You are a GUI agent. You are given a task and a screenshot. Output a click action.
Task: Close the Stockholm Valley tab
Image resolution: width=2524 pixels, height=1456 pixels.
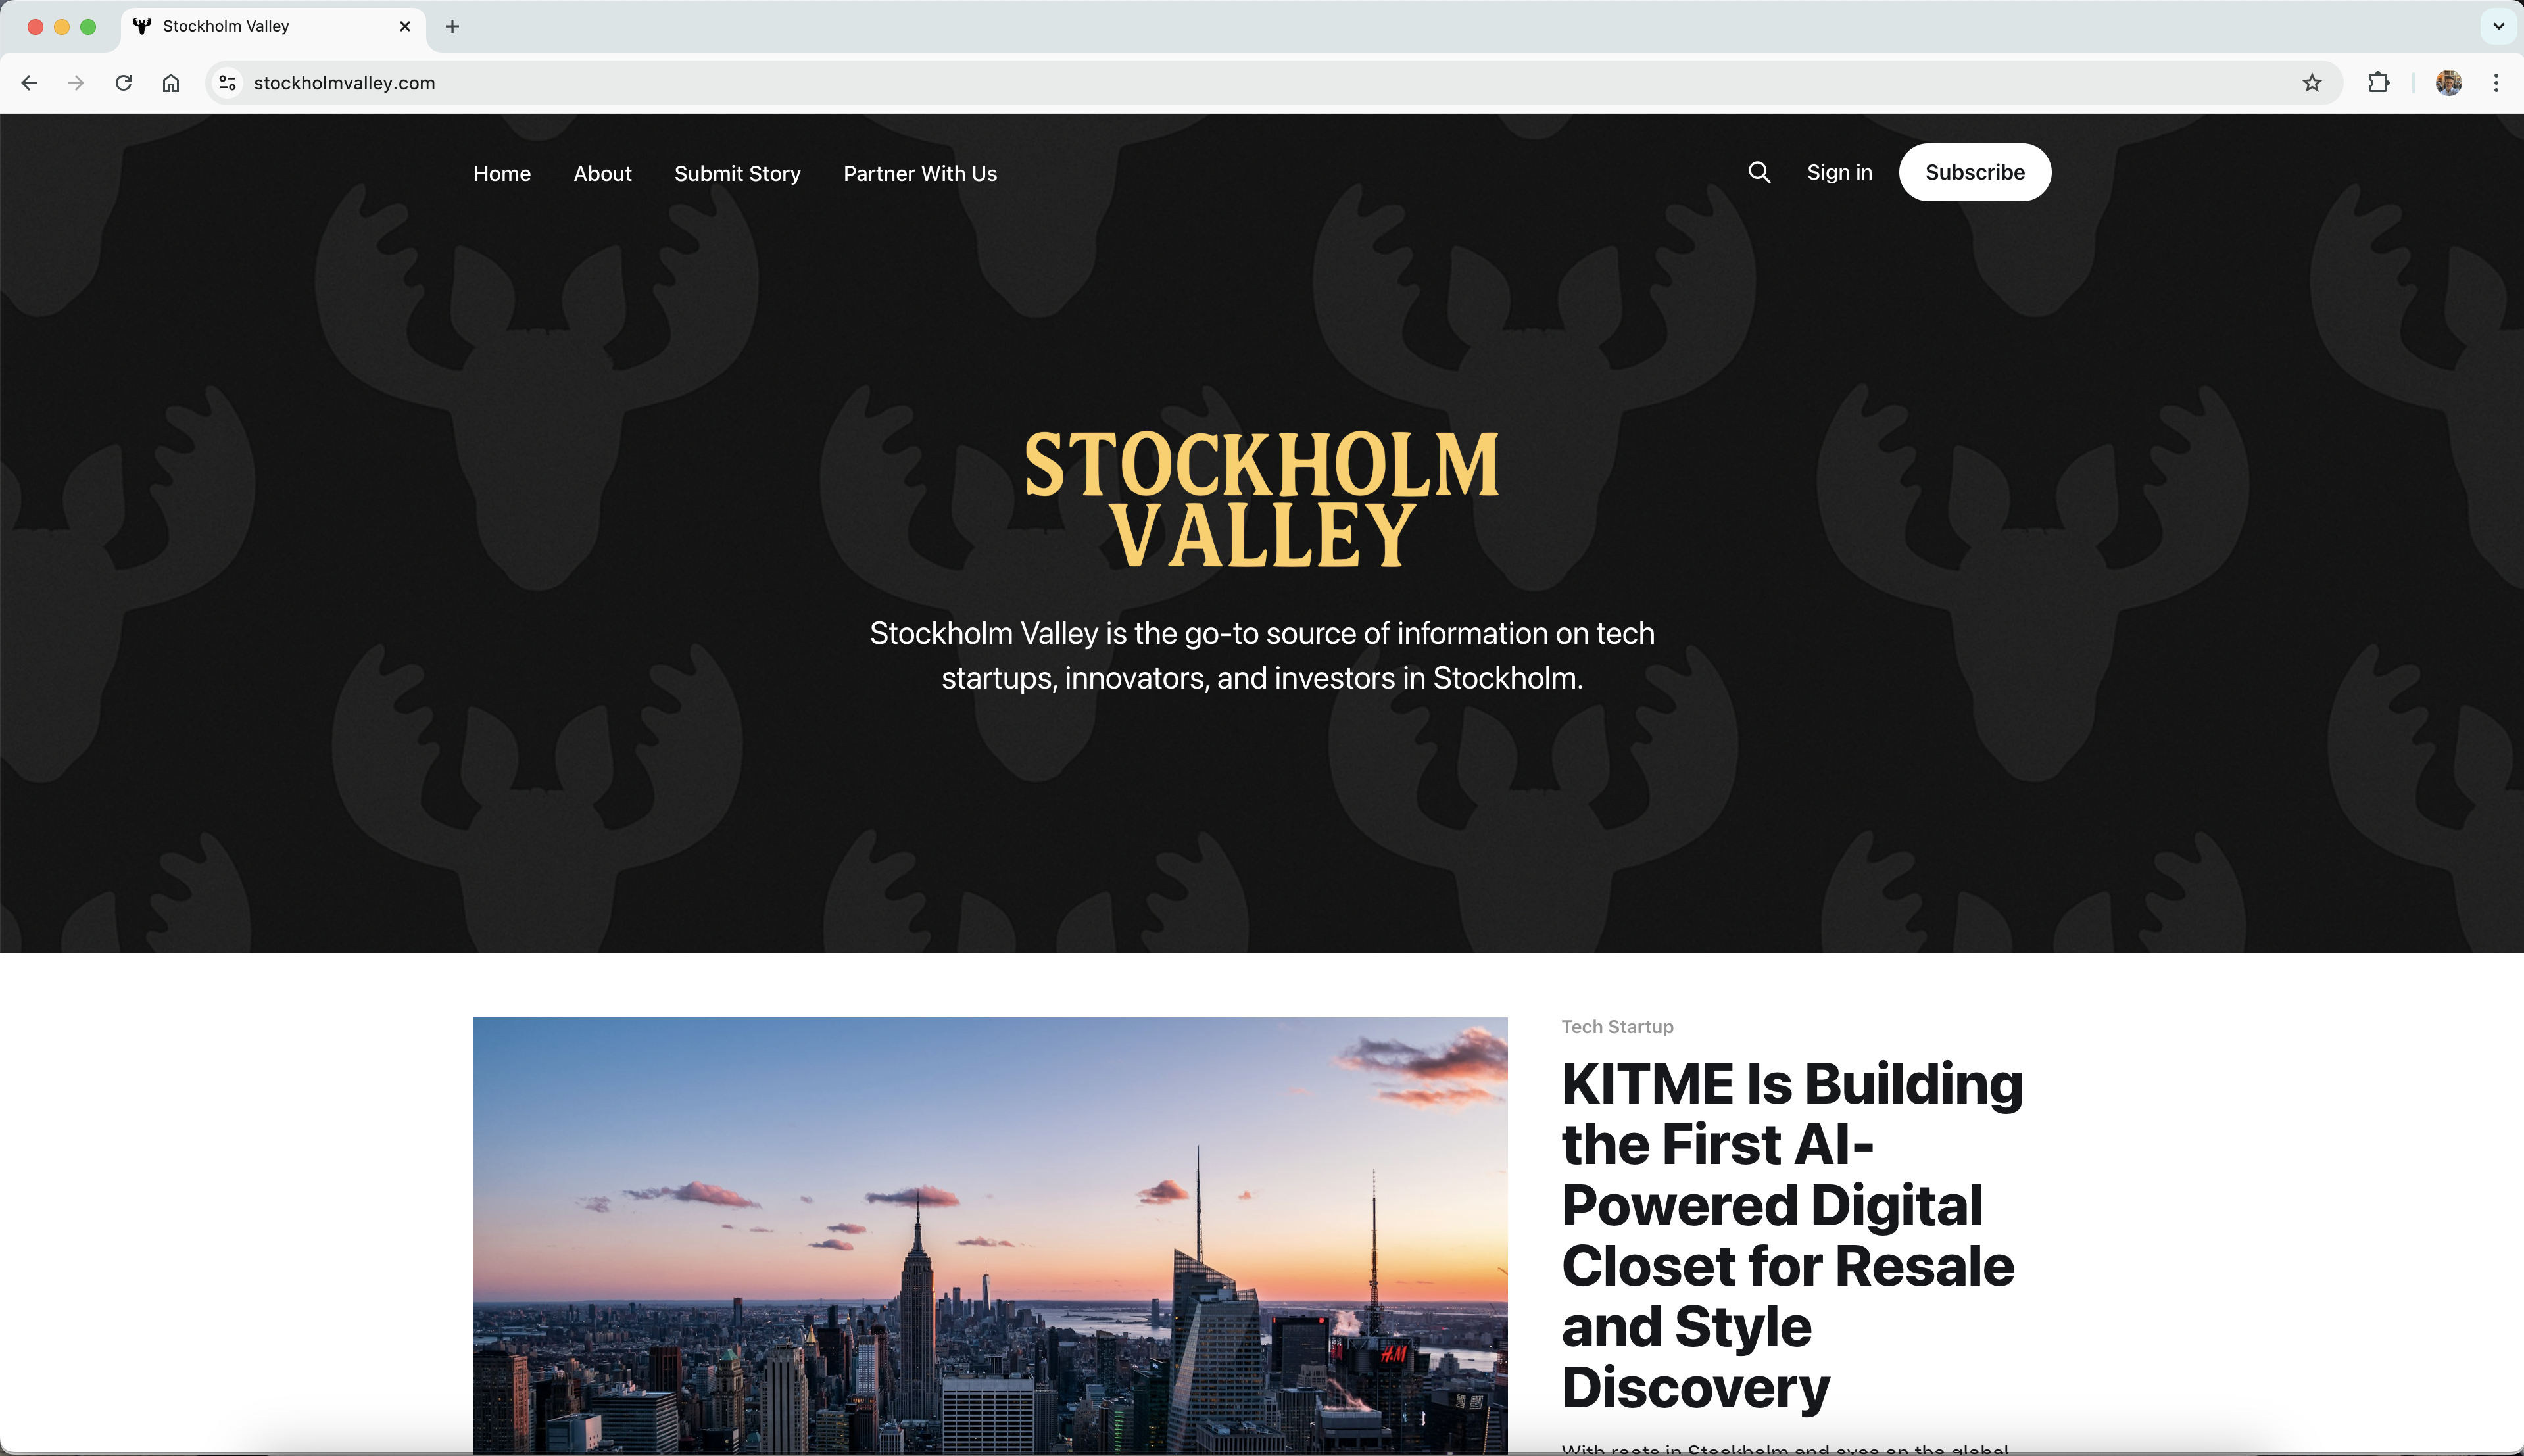pyautogui.click(x=405, y=27)
